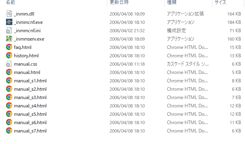Sort by the サイズ column header
This screenshot has width=245, height=144.
220,2
